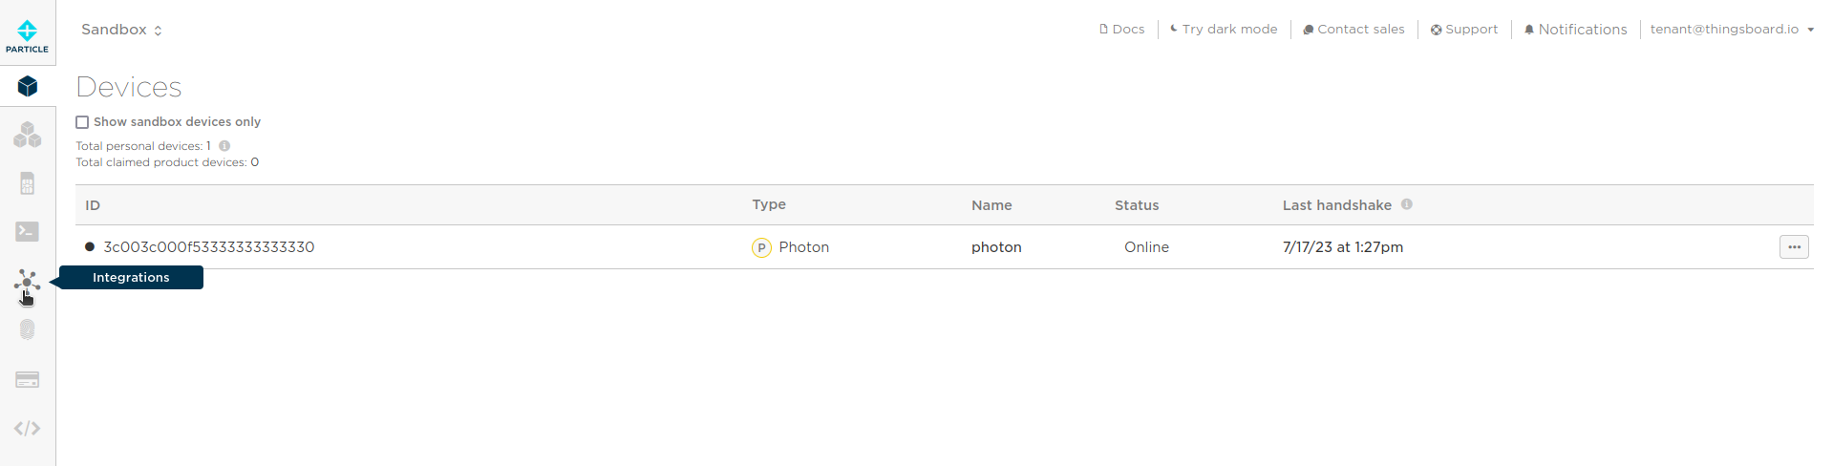This screenshot has height=466, width=1833.
Task: Open the photon device row actions menu
Action: tap(1794, 247)
